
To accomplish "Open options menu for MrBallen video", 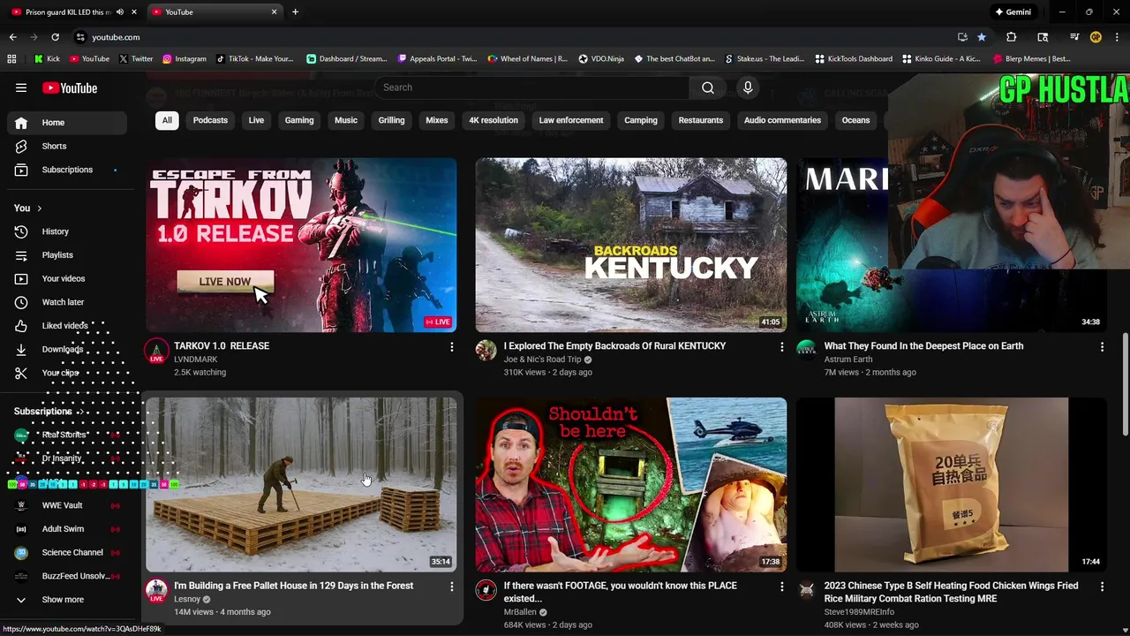I will tap(781, 587).
